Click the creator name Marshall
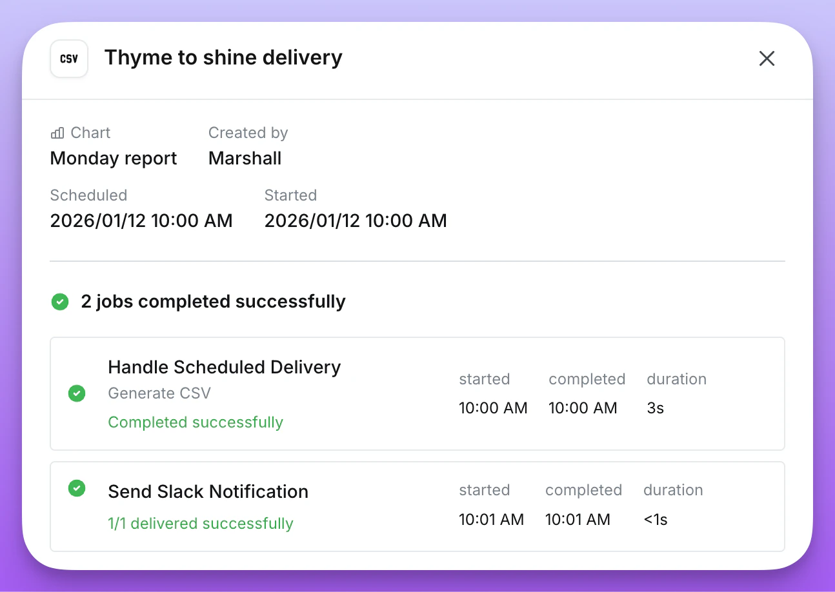835x592 pixels. tap(245, 159)
